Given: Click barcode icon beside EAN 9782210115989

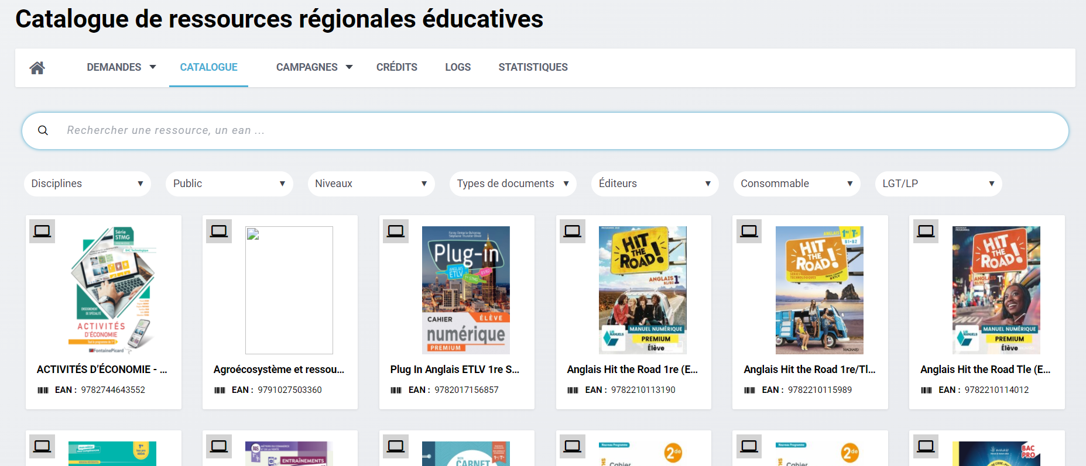Looking at the screenshot, I should pos(749,391).
